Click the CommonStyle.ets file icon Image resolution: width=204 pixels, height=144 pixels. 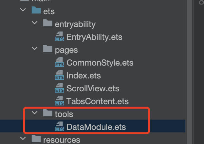(59, 63)
